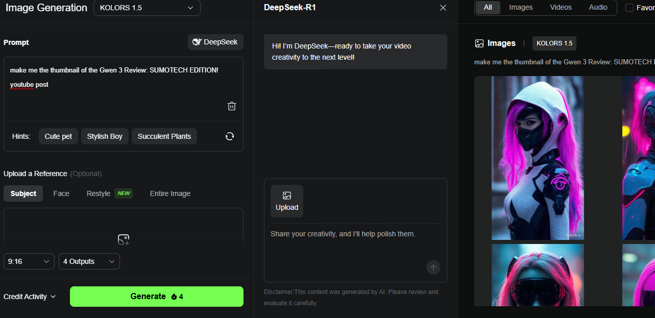
Task: Click the Images section picture icon
Action: (479, 43)
